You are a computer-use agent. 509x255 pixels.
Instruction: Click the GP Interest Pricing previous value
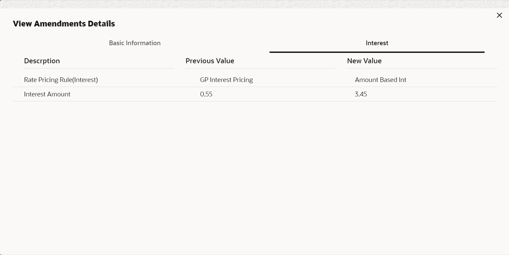tap(226, 80)
